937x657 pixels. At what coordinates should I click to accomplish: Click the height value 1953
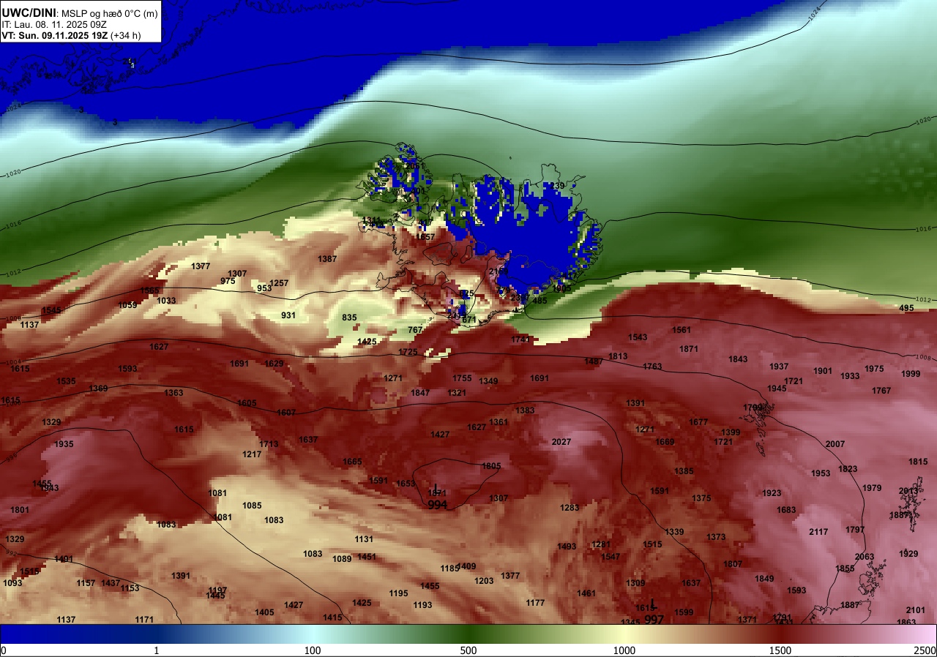[821, 473]
